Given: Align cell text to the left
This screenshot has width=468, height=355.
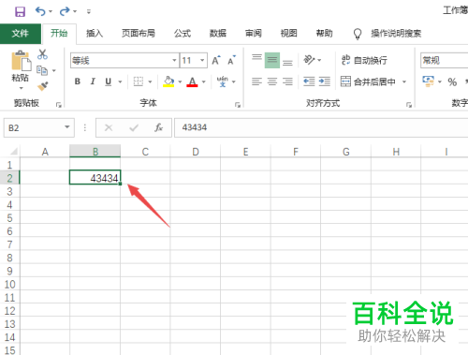Looking at the screenshot, I should [256, 81].
